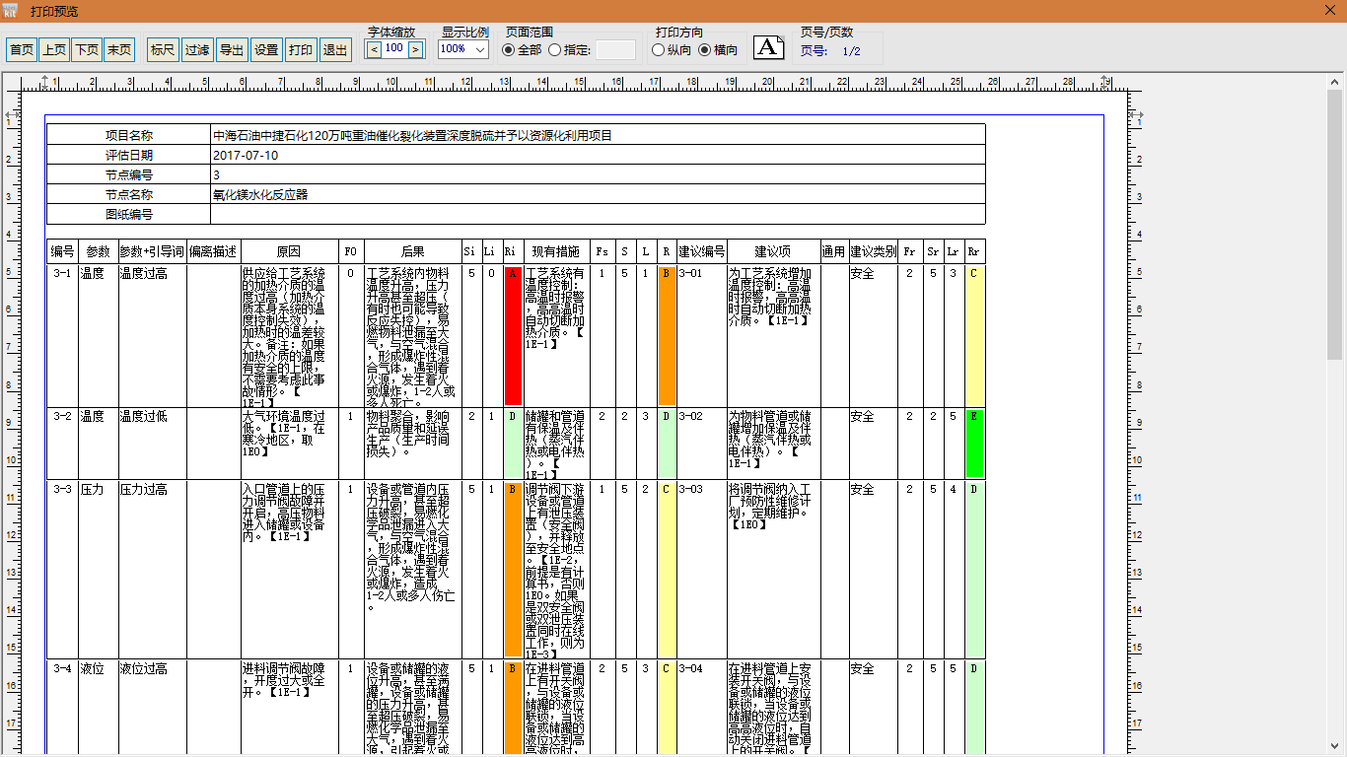Click the 建议类别 column header
This screenshot has width=1347, height=757.
[x=874, y=251]
